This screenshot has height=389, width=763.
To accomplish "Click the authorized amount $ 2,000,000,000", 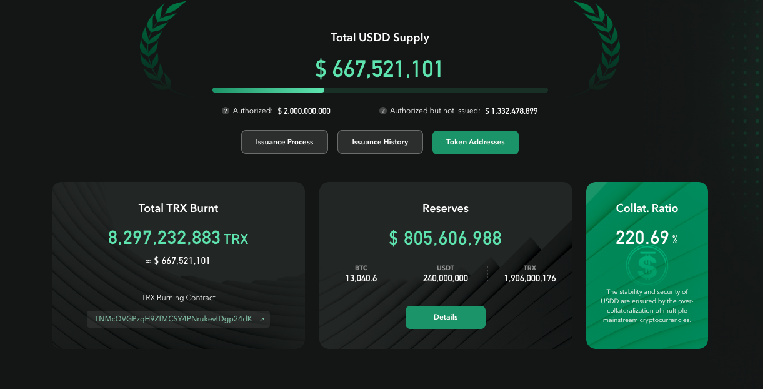I will pos(304,111).
